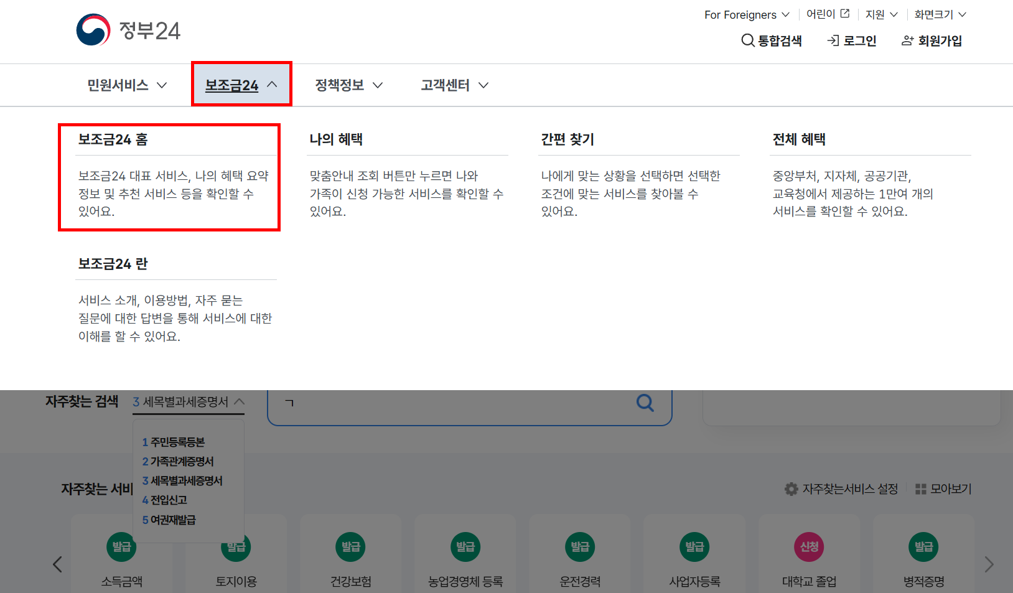1013x593 pixels.
Task: Select 2 가족관계증명서 from list
Action: [178, 462]
